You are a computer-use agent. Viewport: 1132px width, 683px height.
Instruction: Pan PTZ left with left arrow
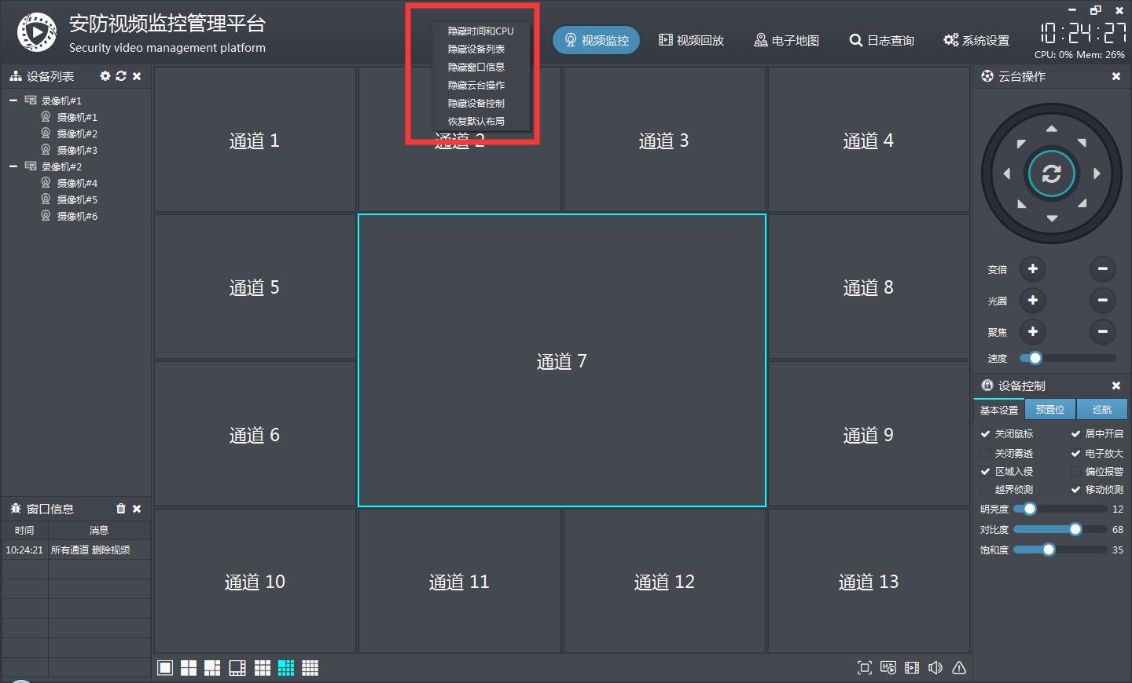point(1007,173)
